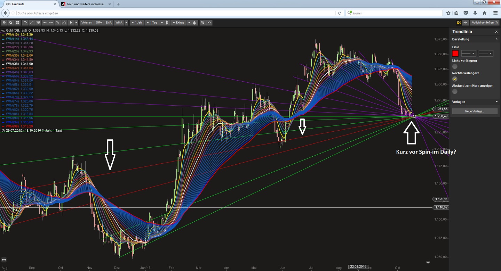The width and height of the screenshot is (501, 271).
Task: Click the Suchen search field
Action: [x=394, y=13]
